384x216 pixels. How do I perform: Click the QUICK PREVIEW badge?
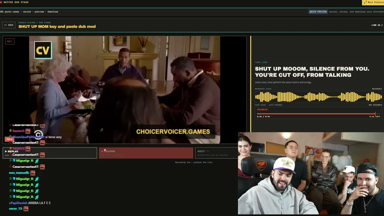coord(318,12)
